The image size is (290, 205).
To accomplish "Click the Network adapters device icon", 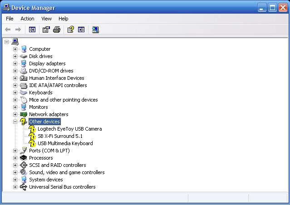I will coord(24,114).
